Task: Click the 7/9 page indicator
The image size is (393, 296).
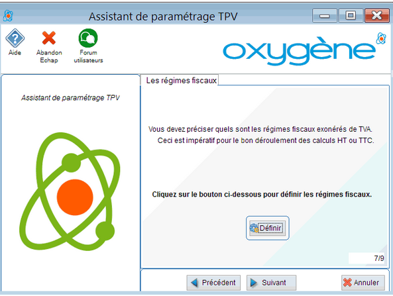Action: click(379, 258)
